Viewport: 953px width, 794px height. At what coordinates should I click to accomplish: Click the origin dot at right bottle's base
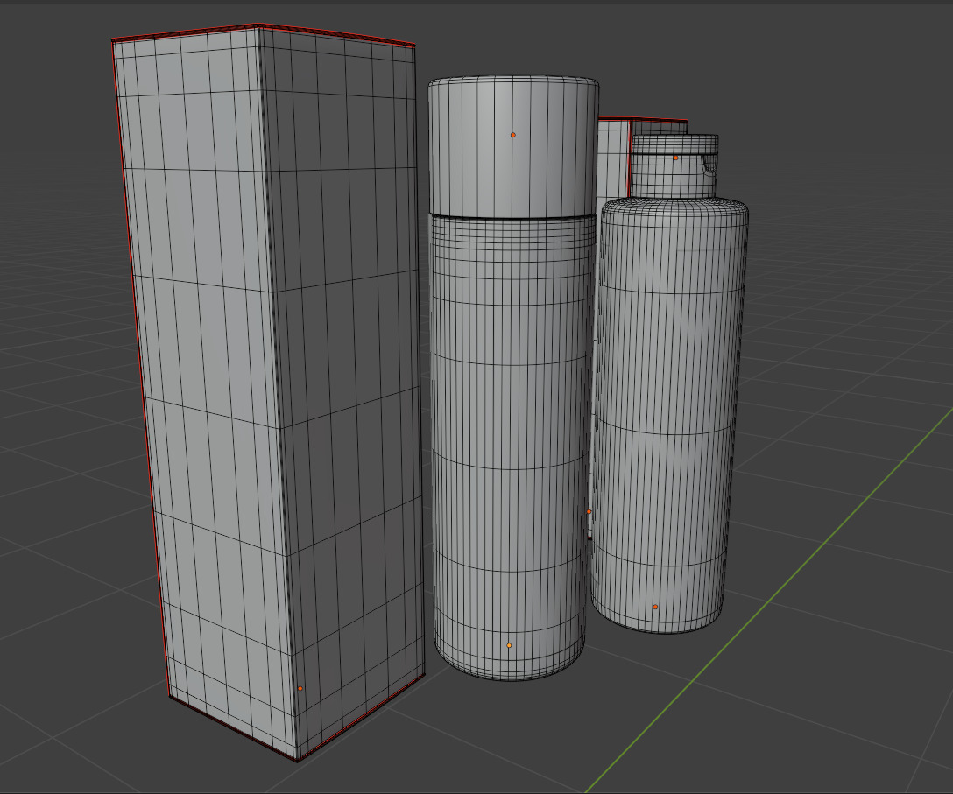coord(655,607)
